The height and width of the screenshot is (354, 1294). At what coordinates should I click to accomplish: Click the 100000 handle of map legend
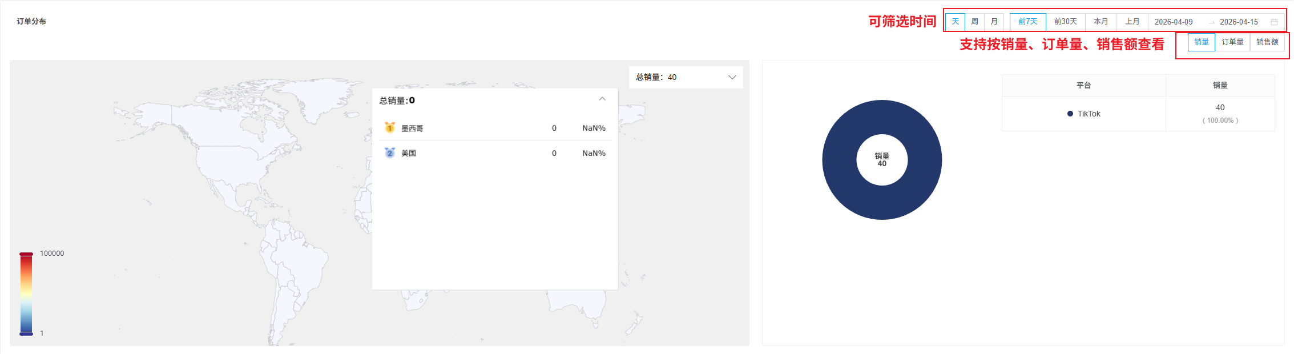point(26,254)
